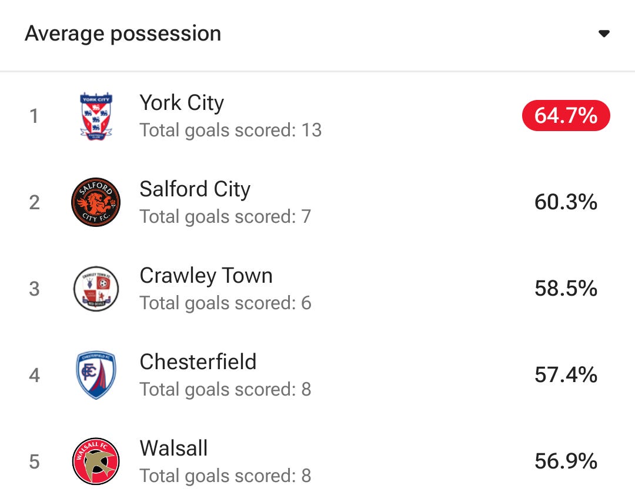Open the York City team name
Viewport: 635px width, 502px height.
pyautogui.click(x=182, y=102)
